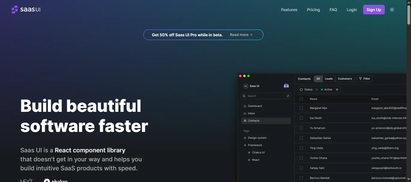The image size is (411, 182).
Task: Select Margaret Abe's row checkbox
Action: [x=301, y=108]
